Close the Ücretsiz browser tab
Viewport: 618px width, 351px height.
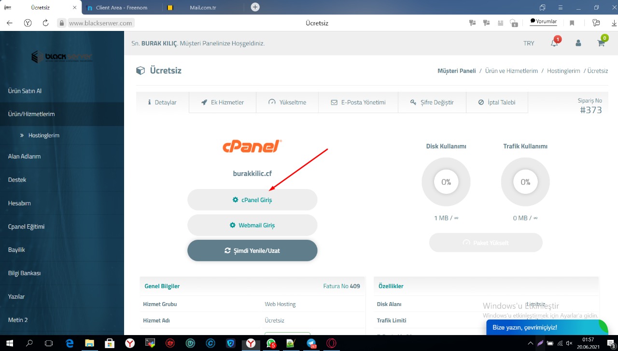(74, 7)
